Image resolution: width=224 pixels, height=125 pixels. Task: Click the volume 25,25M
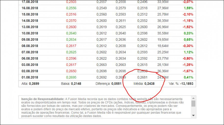click(163, 52)
